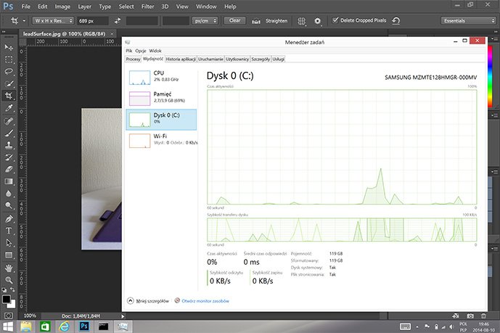
Task: Swap width and height crop values
Action: point(118,21)
